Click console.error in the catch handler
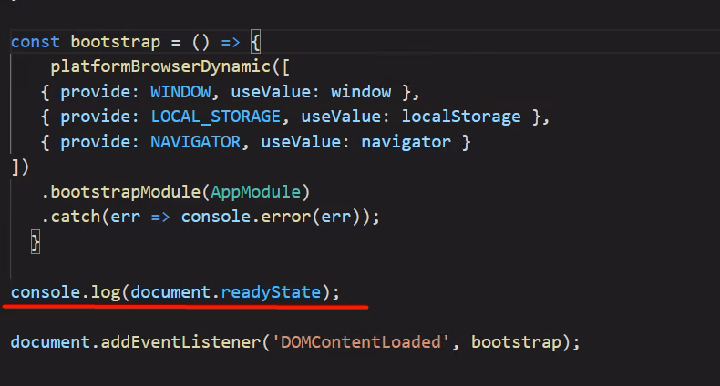Screen dimensions: 720x386 (x=246, y=217)
